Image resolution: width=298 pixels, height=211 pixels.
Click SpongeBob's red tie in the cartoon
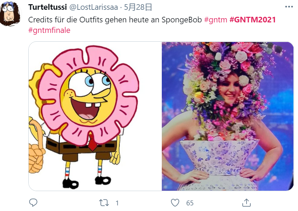93,142
